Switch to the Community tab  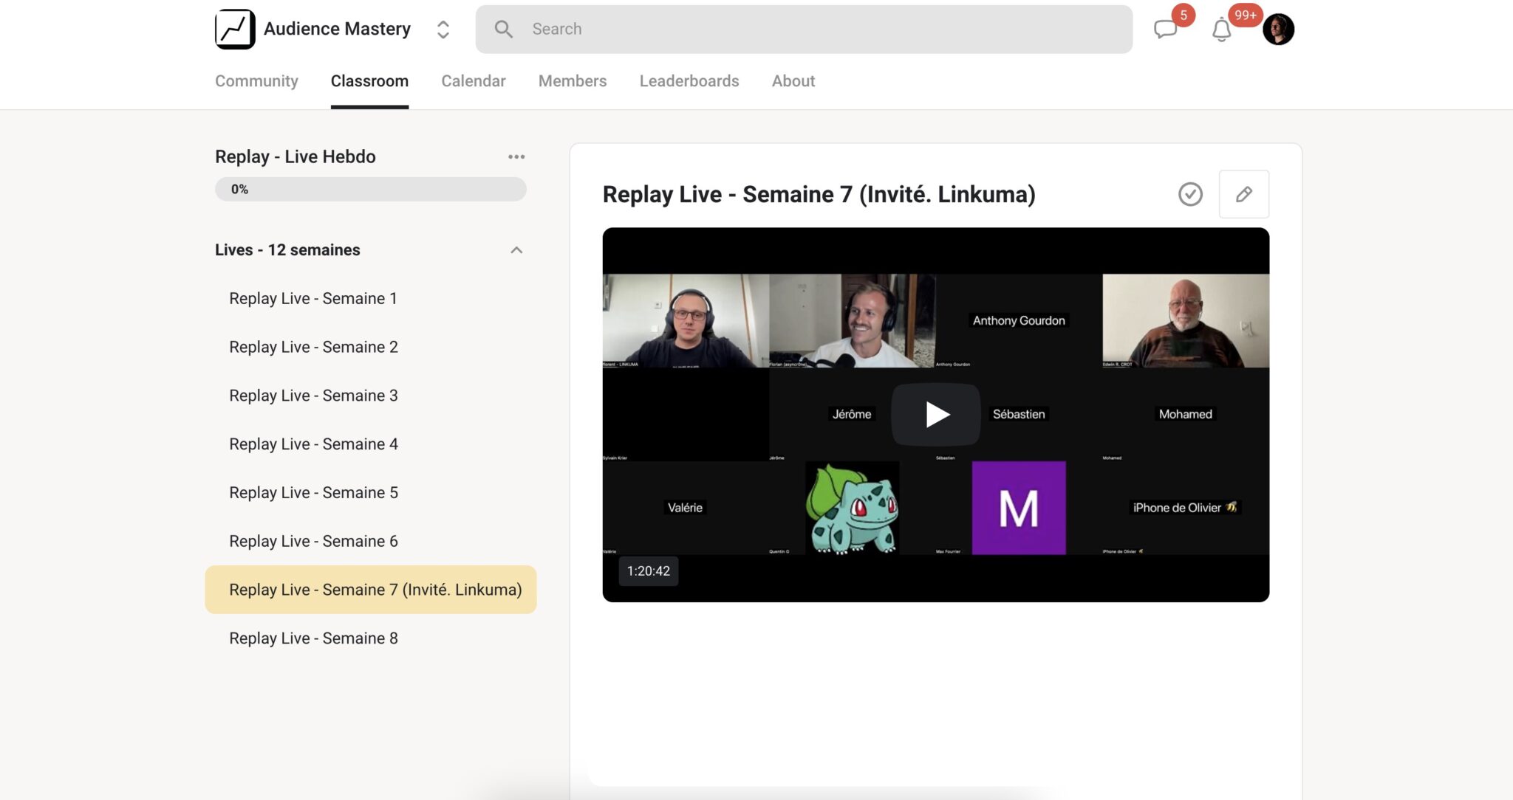tap(256, 81)
